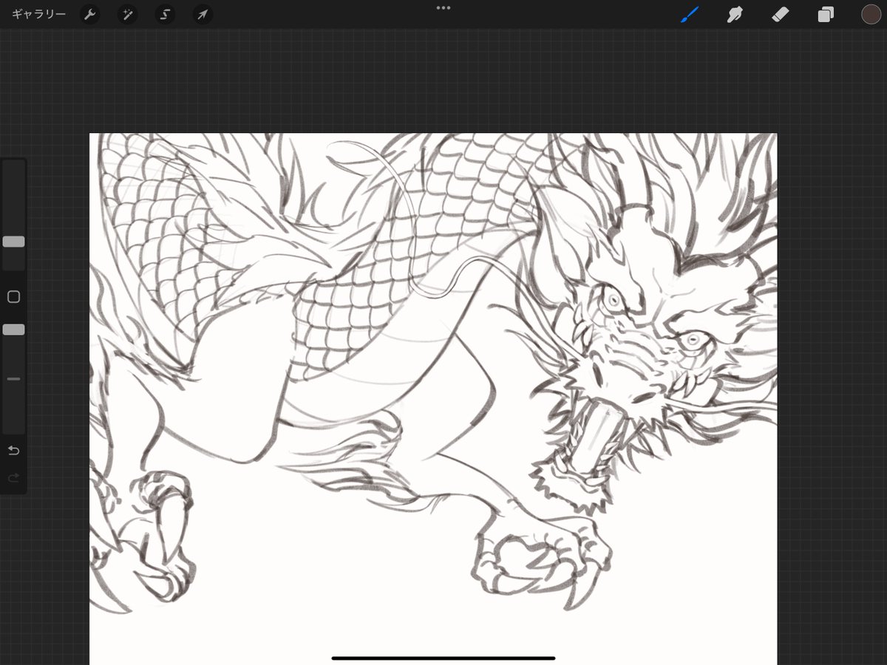
Task: Open the Adjustments magic wand menu
Action: (x=128, y=14)
